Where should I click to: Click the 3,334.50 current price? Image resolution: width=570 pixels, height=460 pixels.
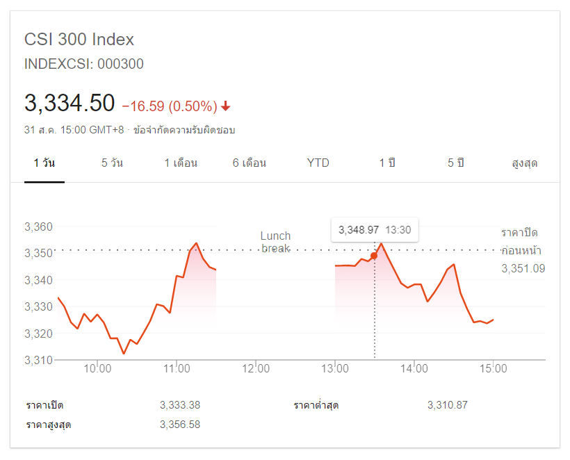(70, 104)
